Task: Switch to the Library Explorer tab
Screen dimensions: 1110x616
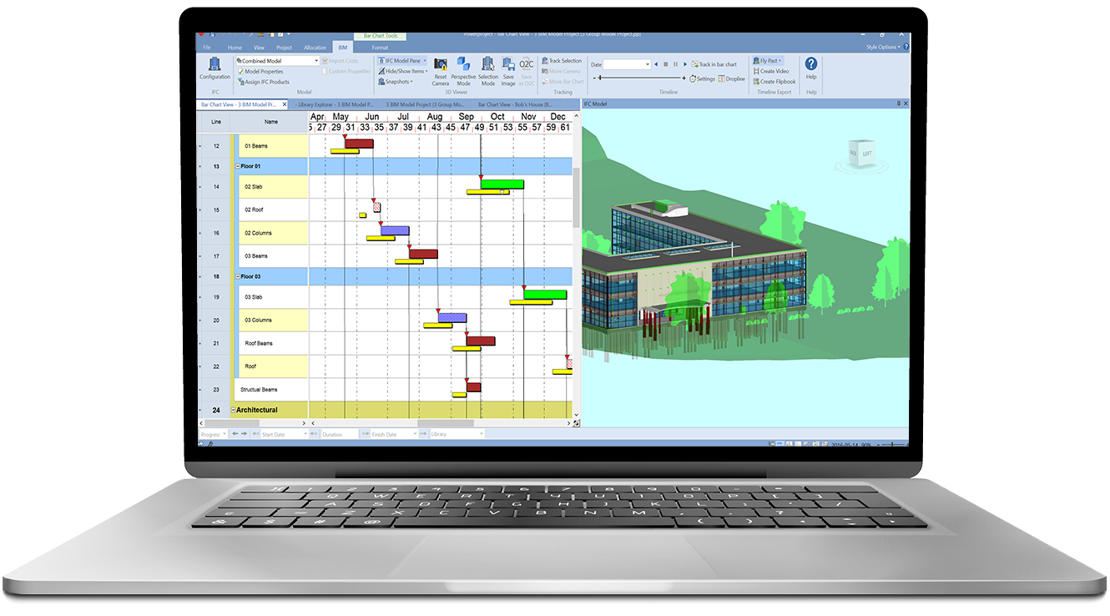Action: (x=333, y=105)
